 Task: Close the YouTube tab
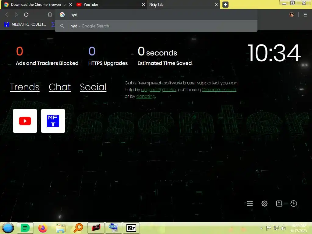(x=144, y=4)
